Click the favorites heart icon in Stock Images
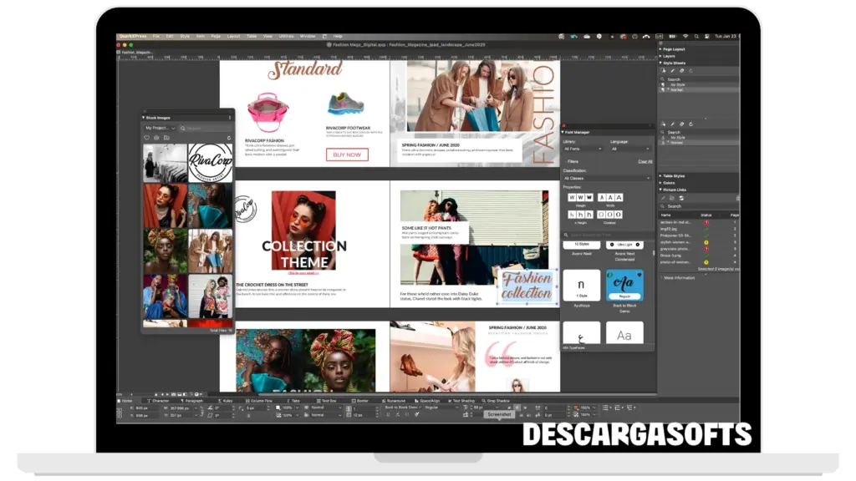The width and height of the screenshot is (856, 481). [147, 138]
